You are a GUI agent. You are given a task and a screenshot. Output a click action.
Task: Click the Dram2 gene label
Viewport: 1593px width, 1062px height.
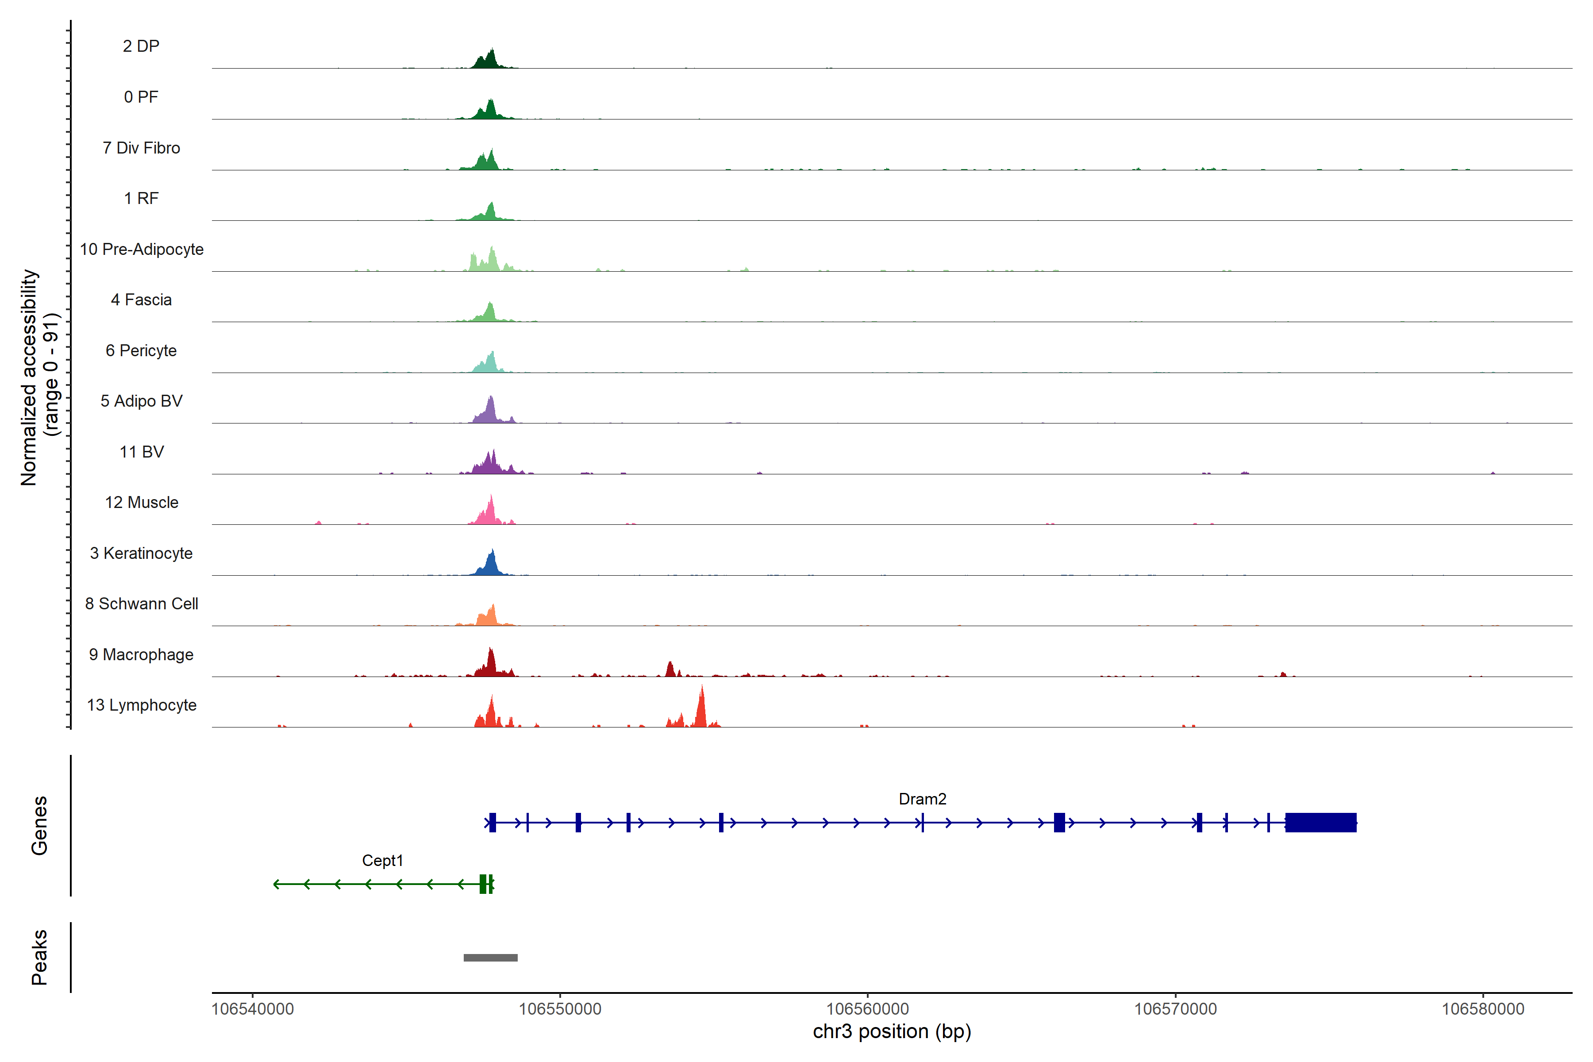point(922,799)
